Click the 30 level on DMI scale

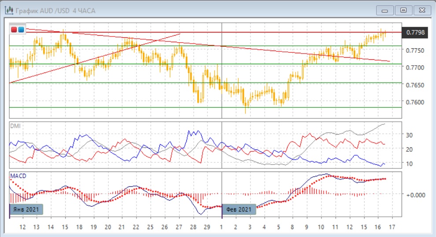click(409, 135)
